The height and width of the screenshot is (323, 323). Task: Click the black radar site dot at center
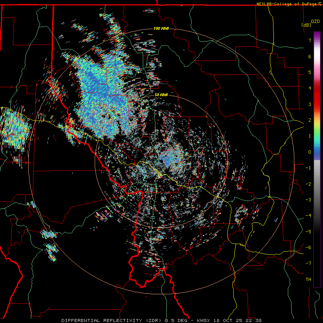(161, 161)
